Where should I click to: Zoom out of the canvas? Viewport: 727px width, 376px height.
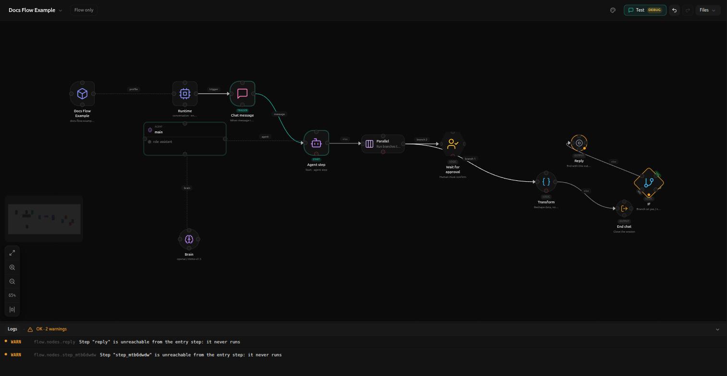(x=12, y=281)
